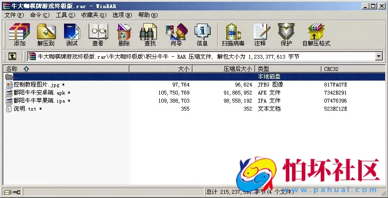Click size value 109,388,703
Screen dimensions: 388x198
(174, 101)
